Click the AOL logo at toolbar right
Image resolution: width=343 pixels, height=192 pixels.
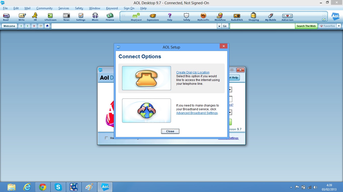[335, 16]
